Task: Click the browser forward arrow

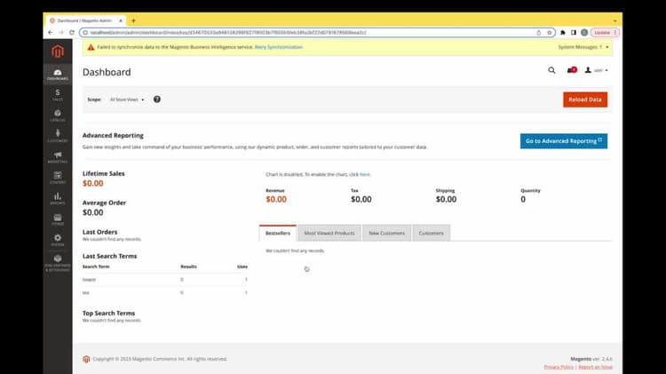Action: pos(61,32)
